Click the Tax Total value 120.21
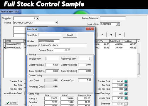The image size is (148, 106). (118, 85)
